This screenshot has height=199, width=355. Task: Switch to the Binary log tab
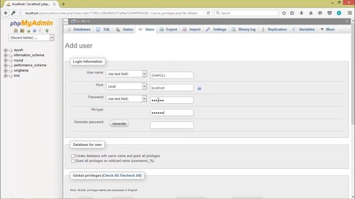[244, 29]
